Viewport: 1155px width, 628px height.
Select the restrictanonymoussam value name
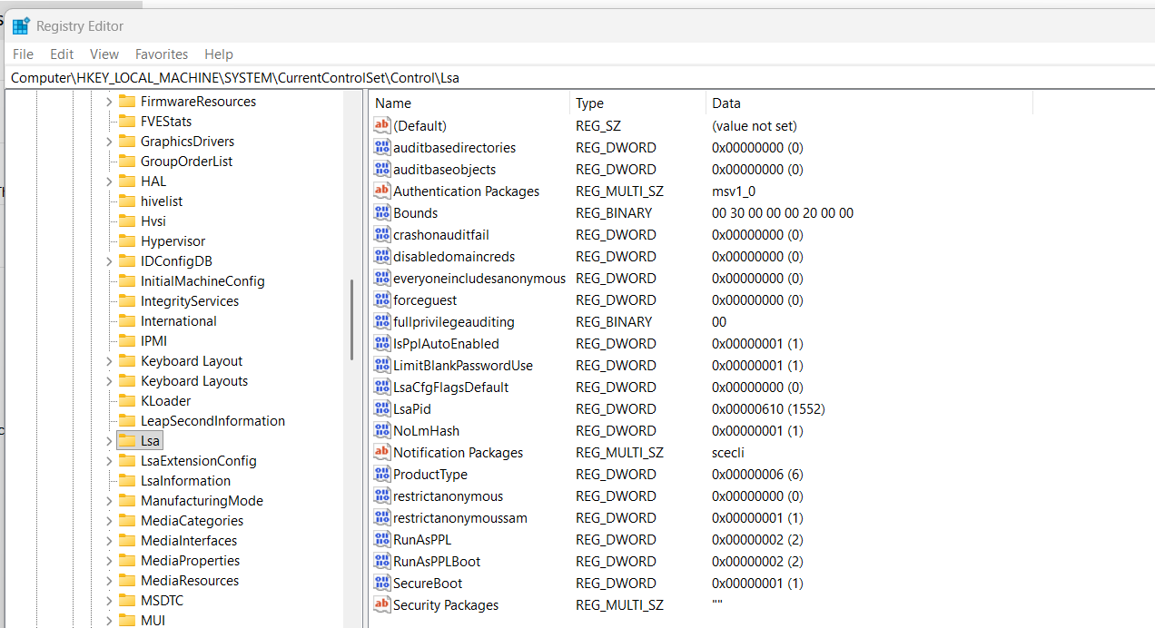click(x=460, y=518)
